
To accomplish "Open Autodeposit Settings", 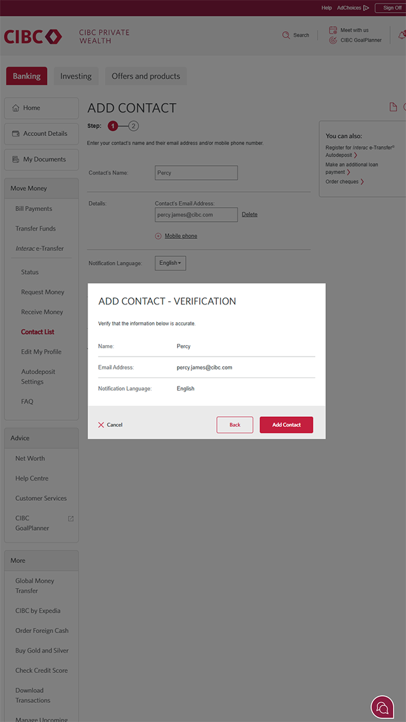I will point(38,377).
